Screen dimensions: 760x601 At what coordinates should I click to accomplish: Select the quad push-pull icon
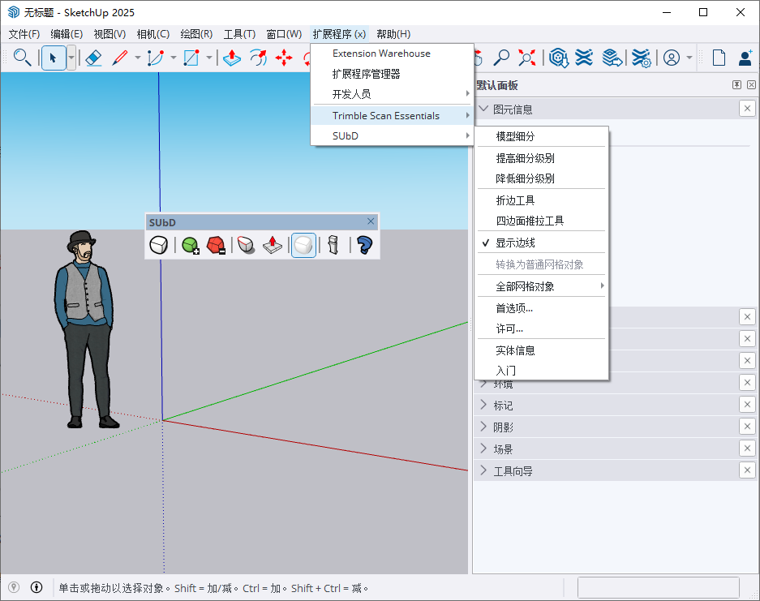click(272, 245)
